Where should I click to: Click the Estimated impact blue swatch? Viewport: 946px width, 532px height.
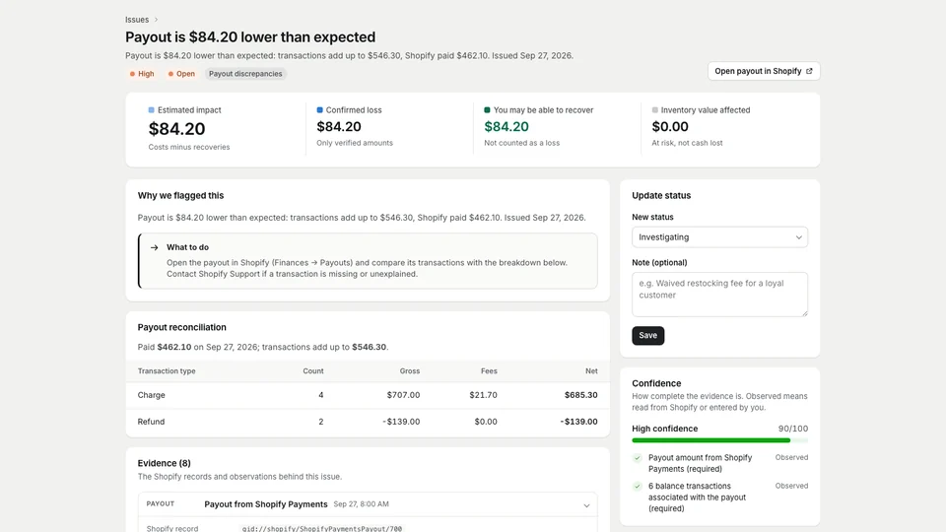pos(152,109)
